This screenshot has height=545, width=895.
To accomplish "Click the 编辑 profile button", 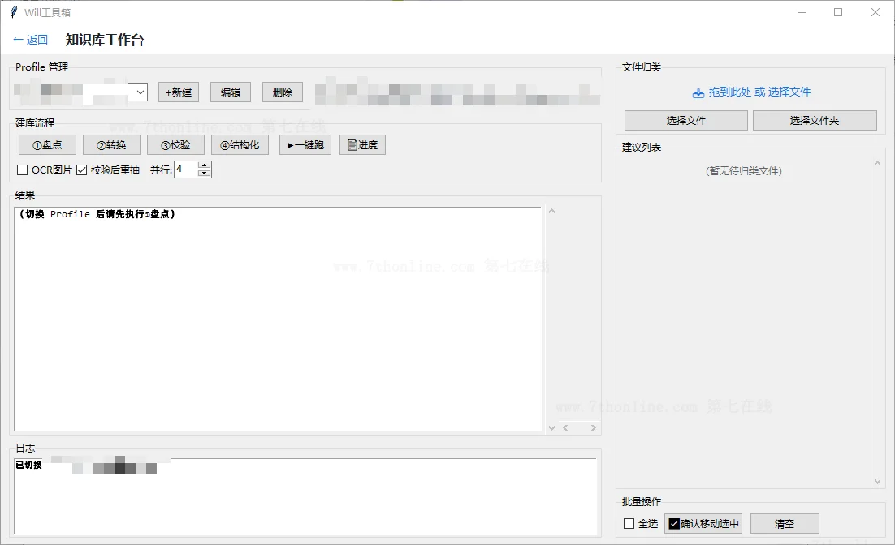I will [231, 92].
